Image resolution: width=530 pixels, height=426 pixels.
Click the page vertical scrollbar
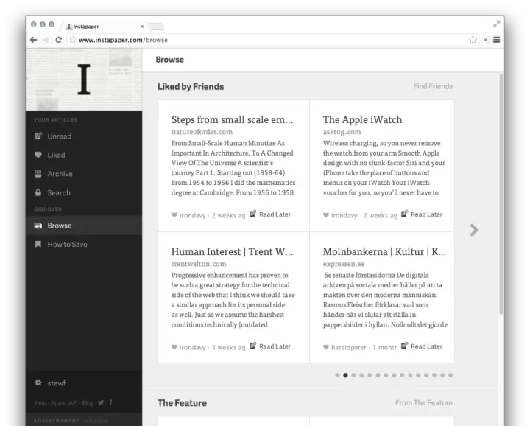click(x=501, y=195)
